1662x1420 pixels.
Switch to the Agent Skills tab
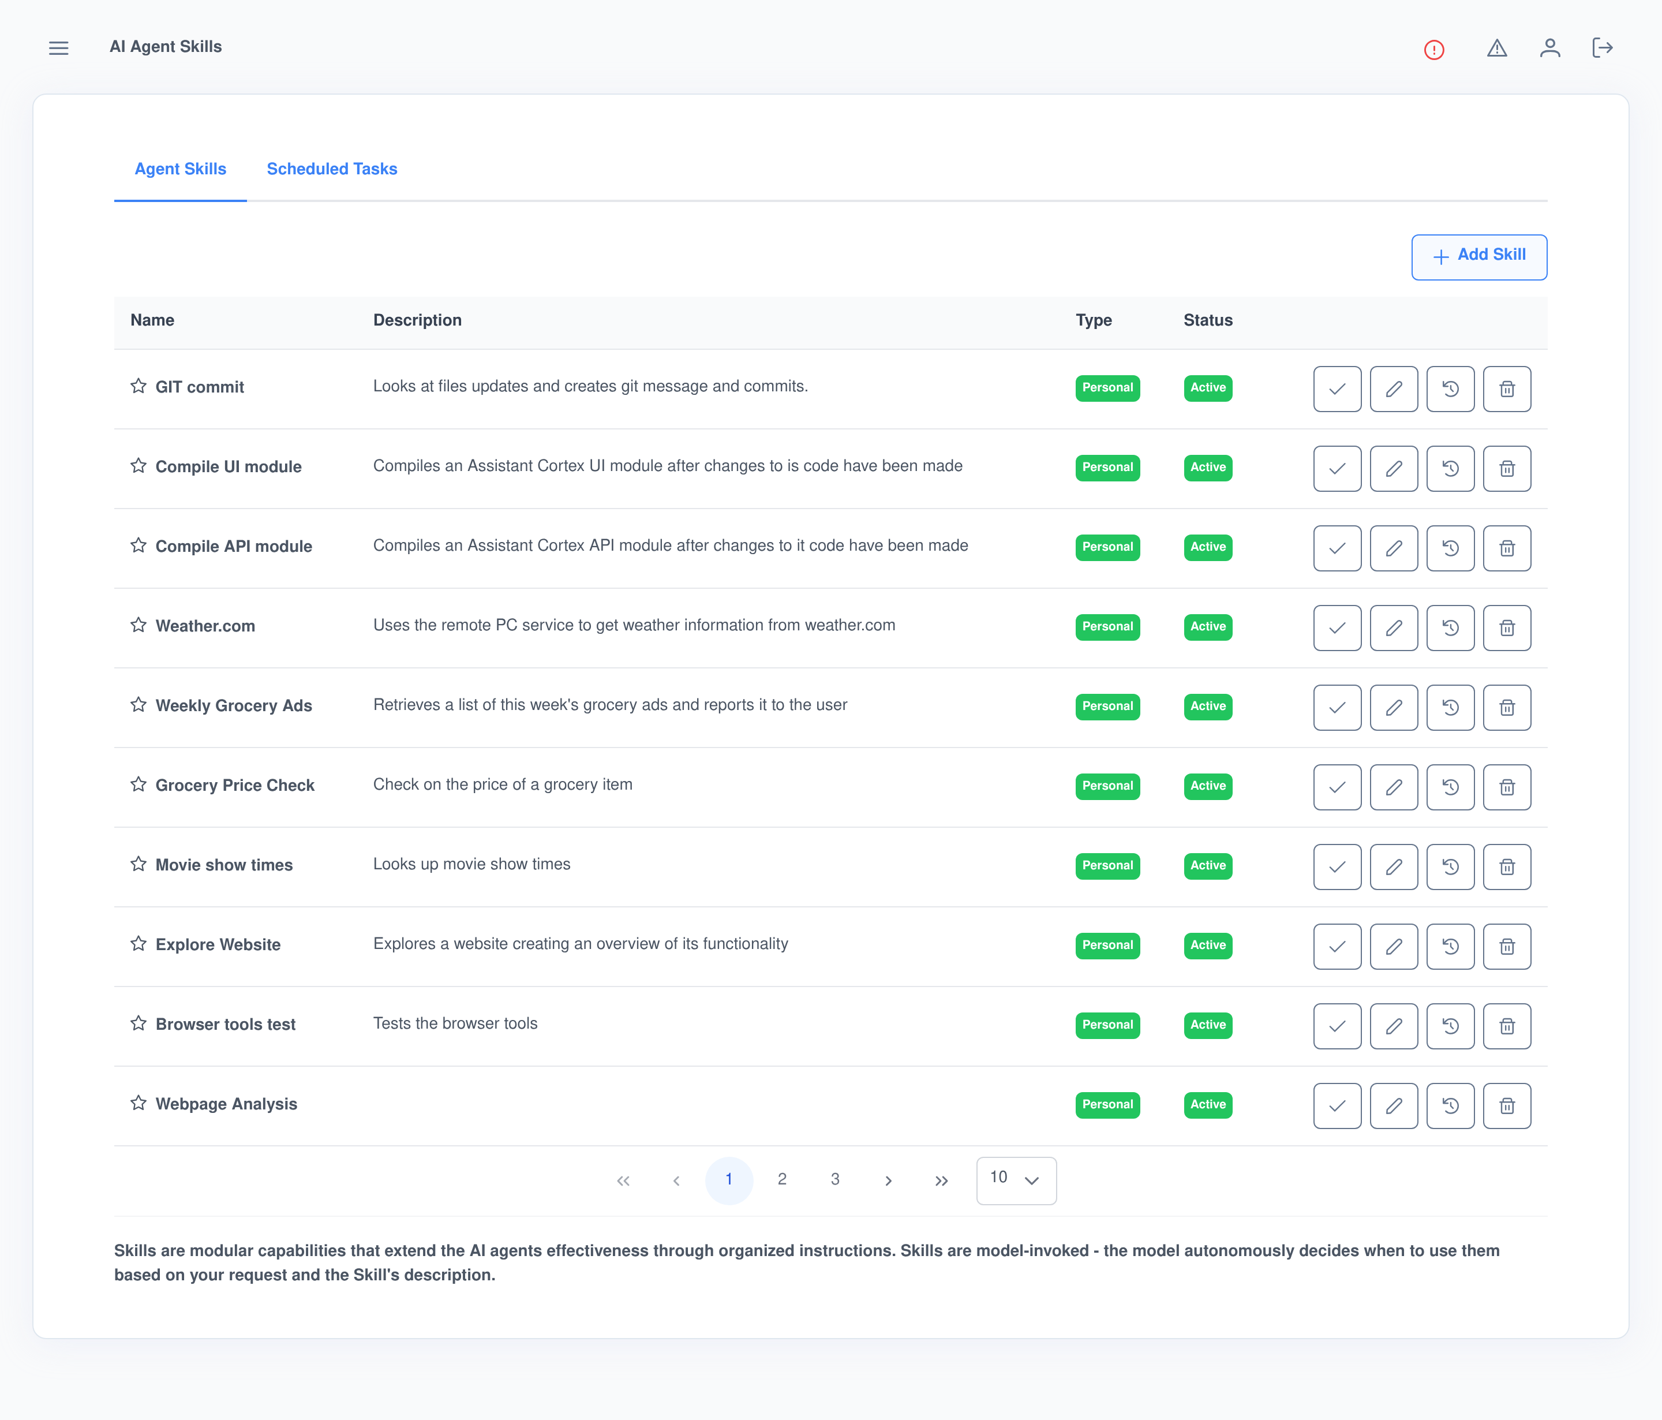[181, 169]
